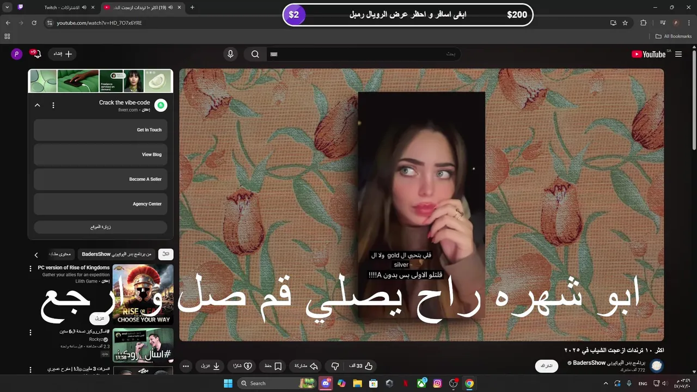
Task: Click the YouTube search magnifier button
Action: click(255, 54)
